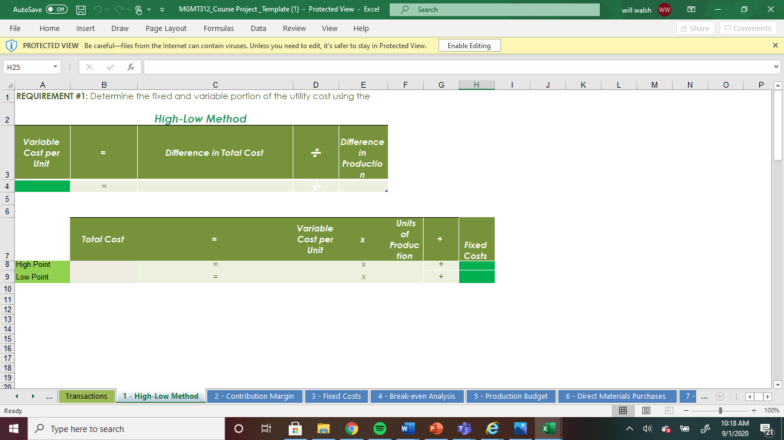Click the Redo arrow icon
Viewport: 784px width, 440px height.
(x=119, y=10)
